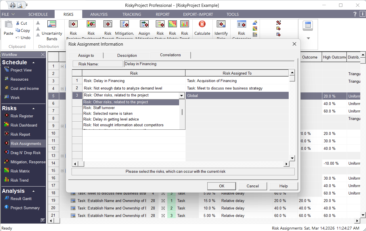Screen dimensions: 366x231
Task: Close the risk dropdown using its arrow
Action: point(182,96)
